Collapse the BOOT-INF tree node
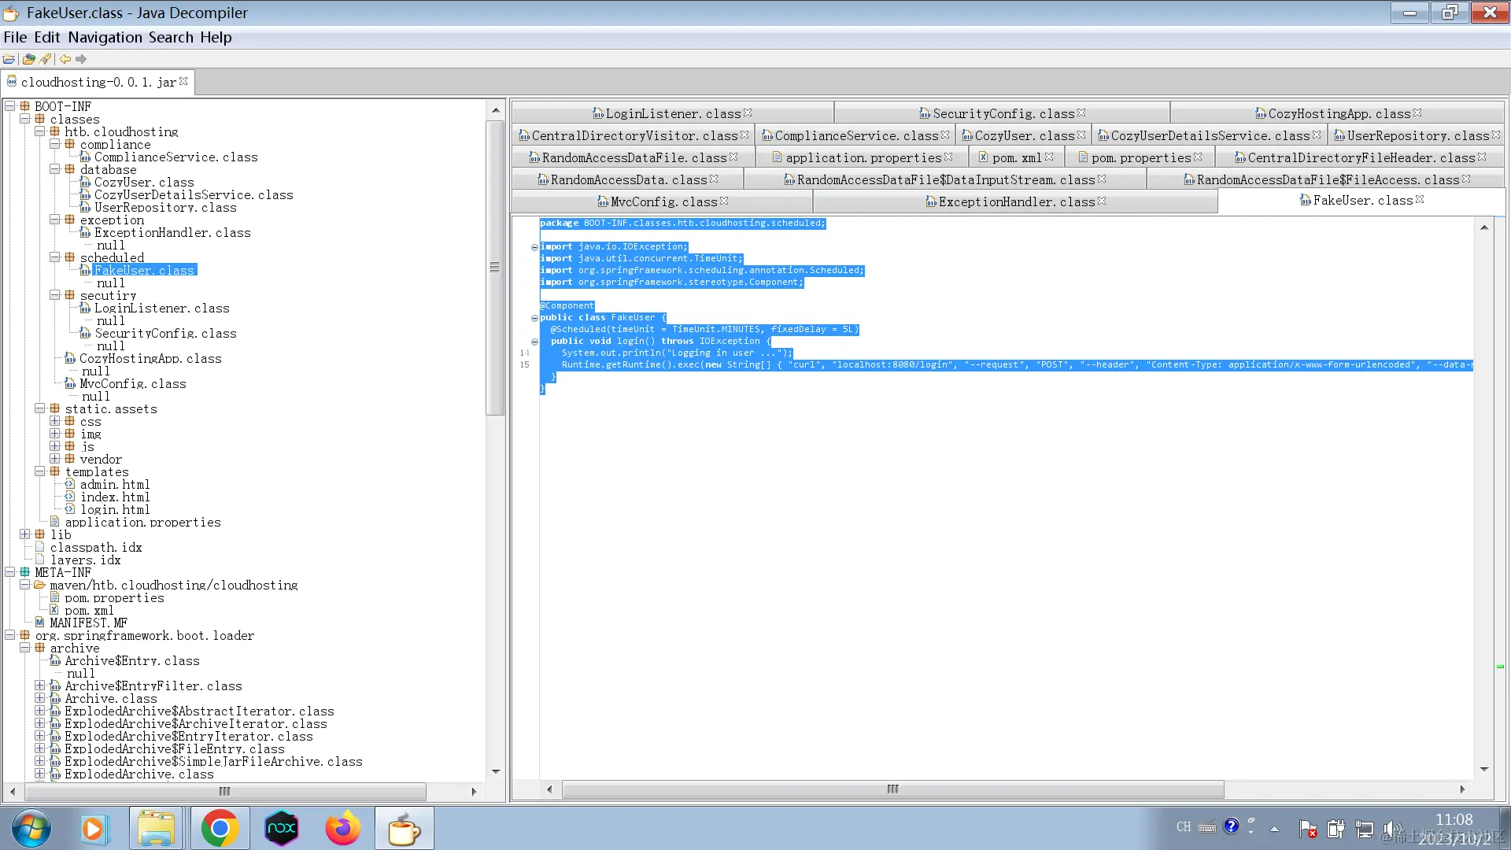This screenshot has width=1511, height=850. pos(9,106)
